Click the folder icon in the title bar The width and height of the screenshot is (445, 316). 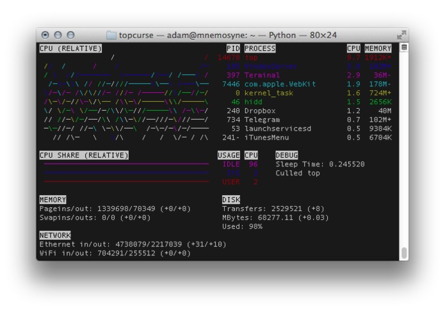111,35
